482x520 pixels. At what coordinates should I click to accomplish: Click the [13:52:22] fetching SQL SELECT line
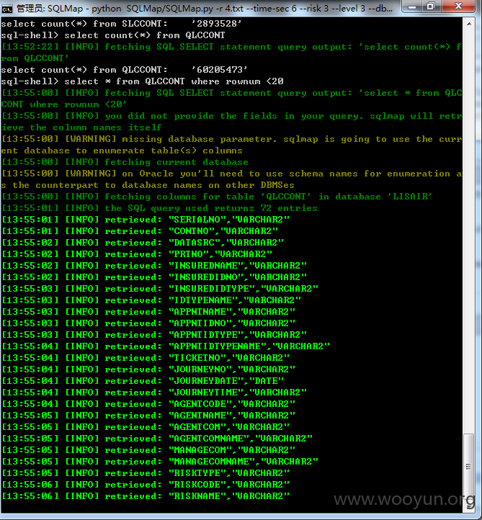pos(231,53)
